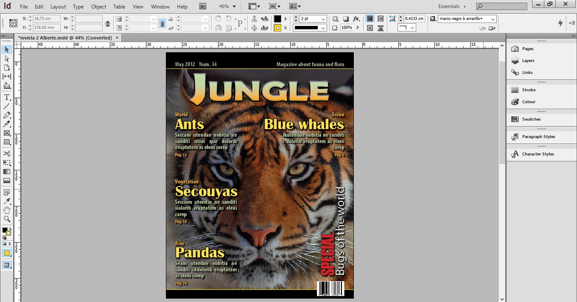This screenshot has width=577, height=302.
Task: Click the Direct Selection tool
Action: [x=7, y=59]
